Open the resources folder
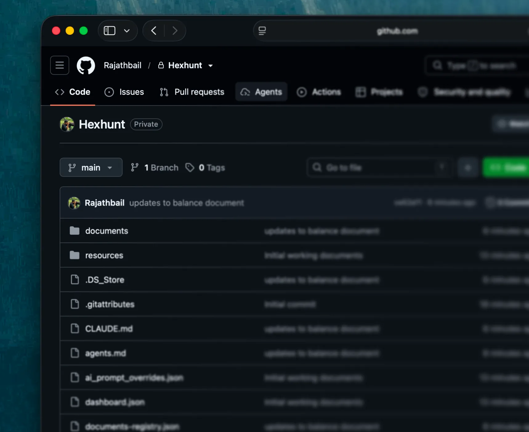The height and width of the screenshot is (432, 529). coord(104,255)
